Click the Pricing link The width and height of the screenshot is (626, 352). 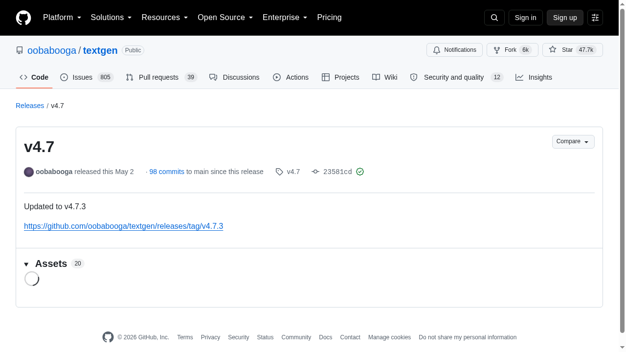click(x=329, y=18)
